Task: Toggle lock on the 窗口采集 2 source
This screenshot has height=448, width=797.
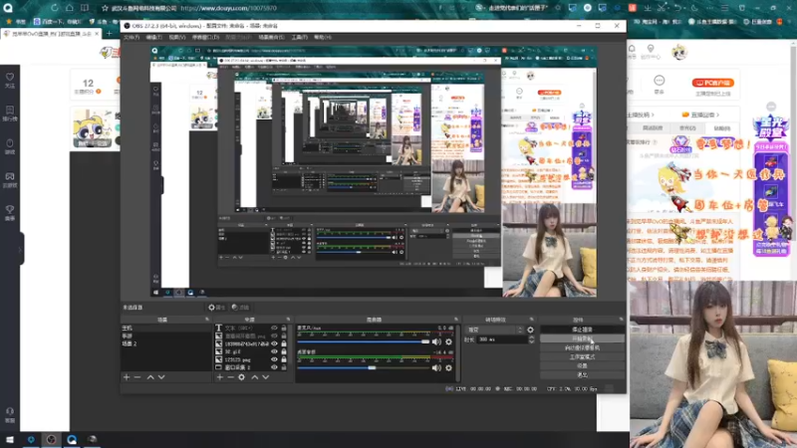Action: coord(284,367)
